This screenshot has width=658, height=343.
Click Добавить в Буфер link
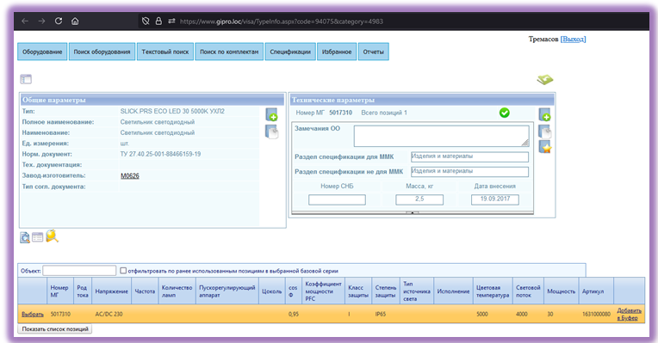click(629, 314)
